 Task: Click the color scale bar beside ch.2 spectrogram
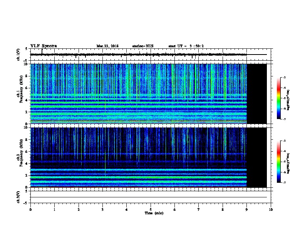[278, 162]
